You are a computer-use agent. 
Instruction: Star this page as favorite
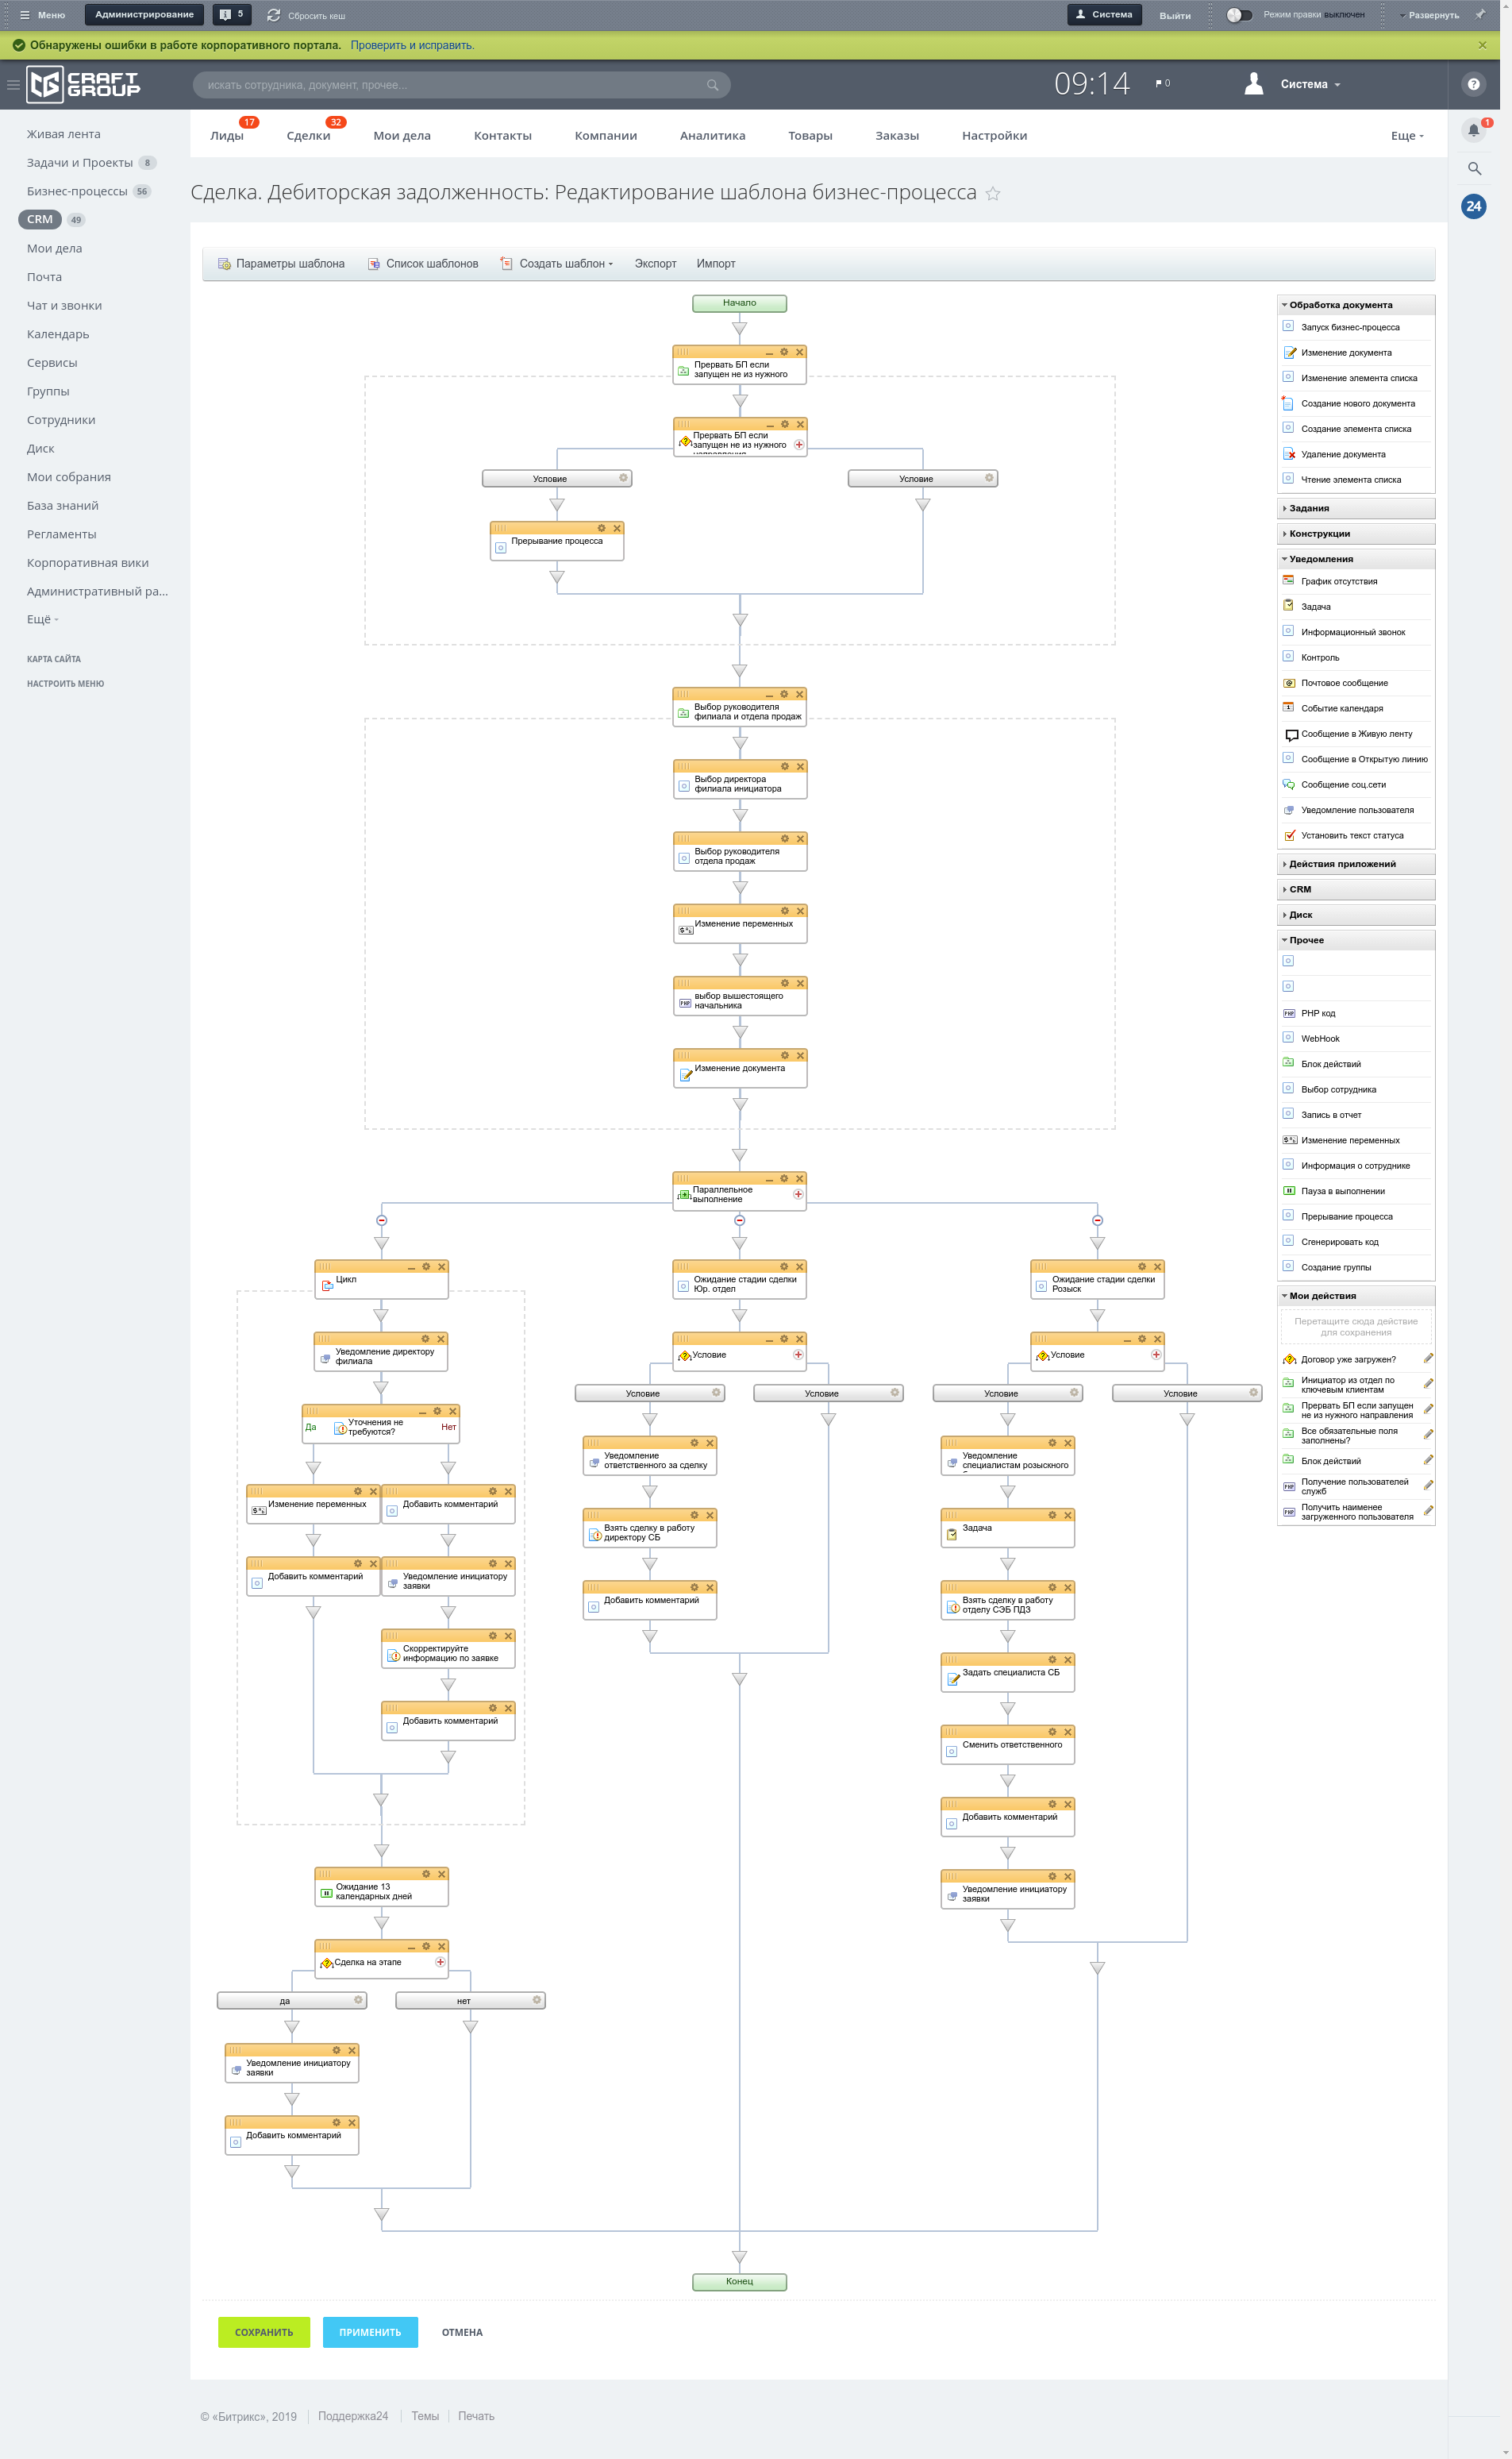point(993,194)
